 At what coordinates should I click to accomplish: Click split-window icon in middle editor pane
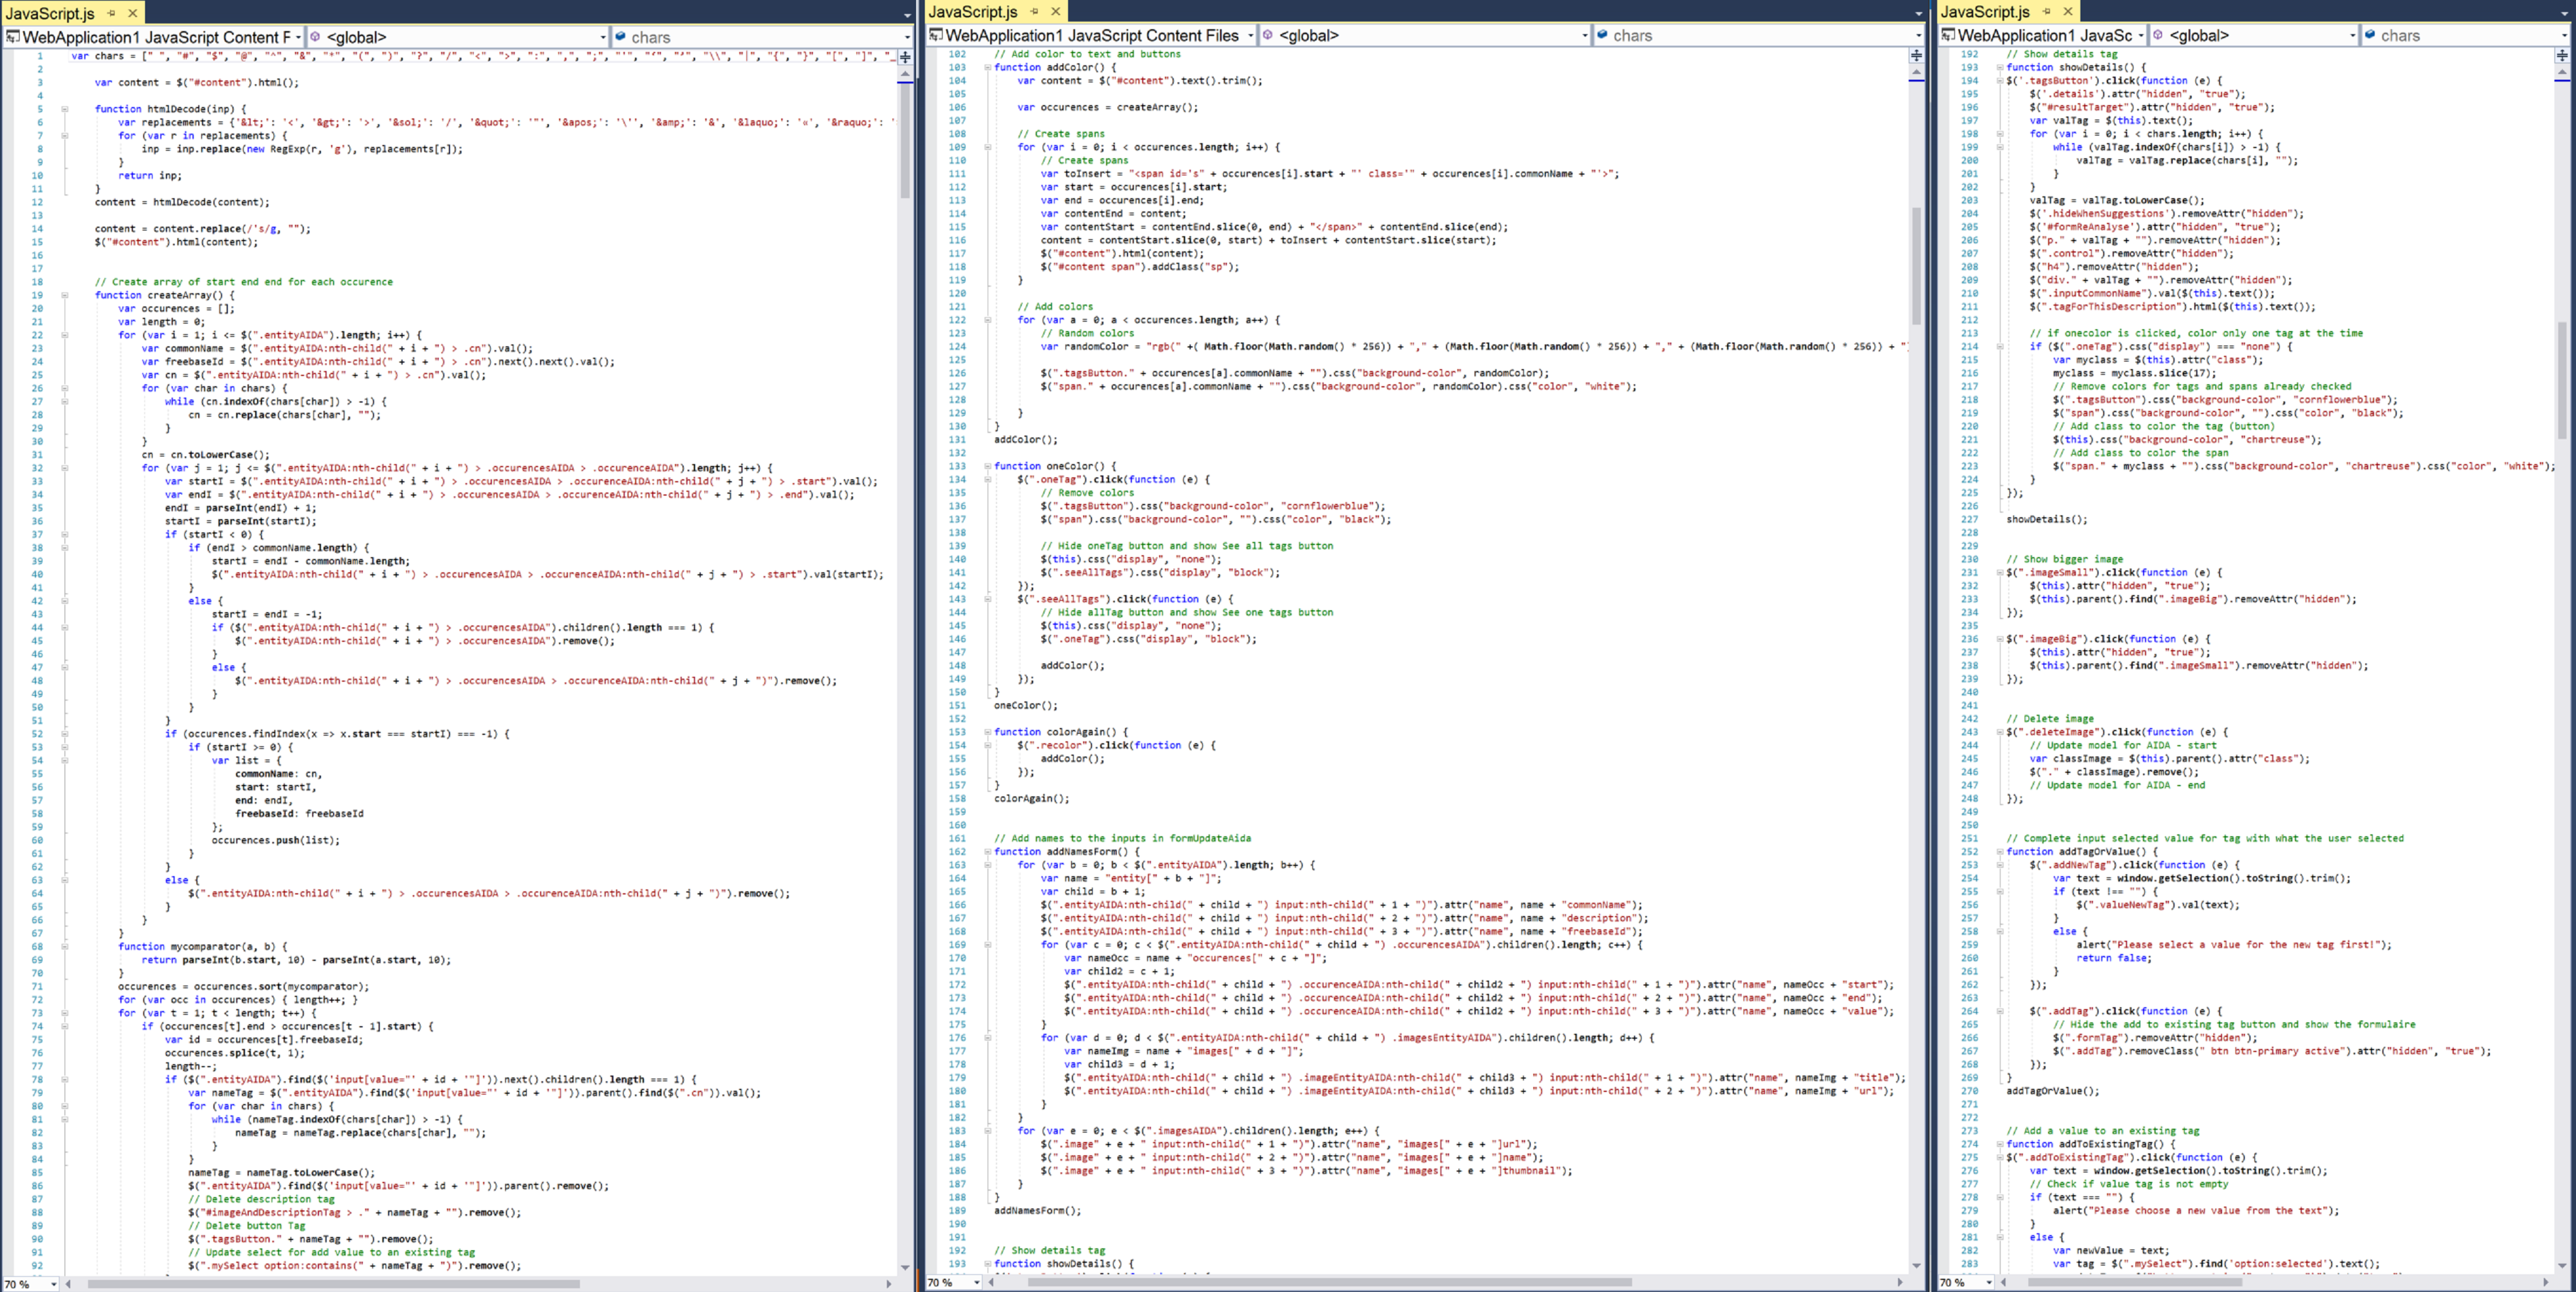point(1917,55)
